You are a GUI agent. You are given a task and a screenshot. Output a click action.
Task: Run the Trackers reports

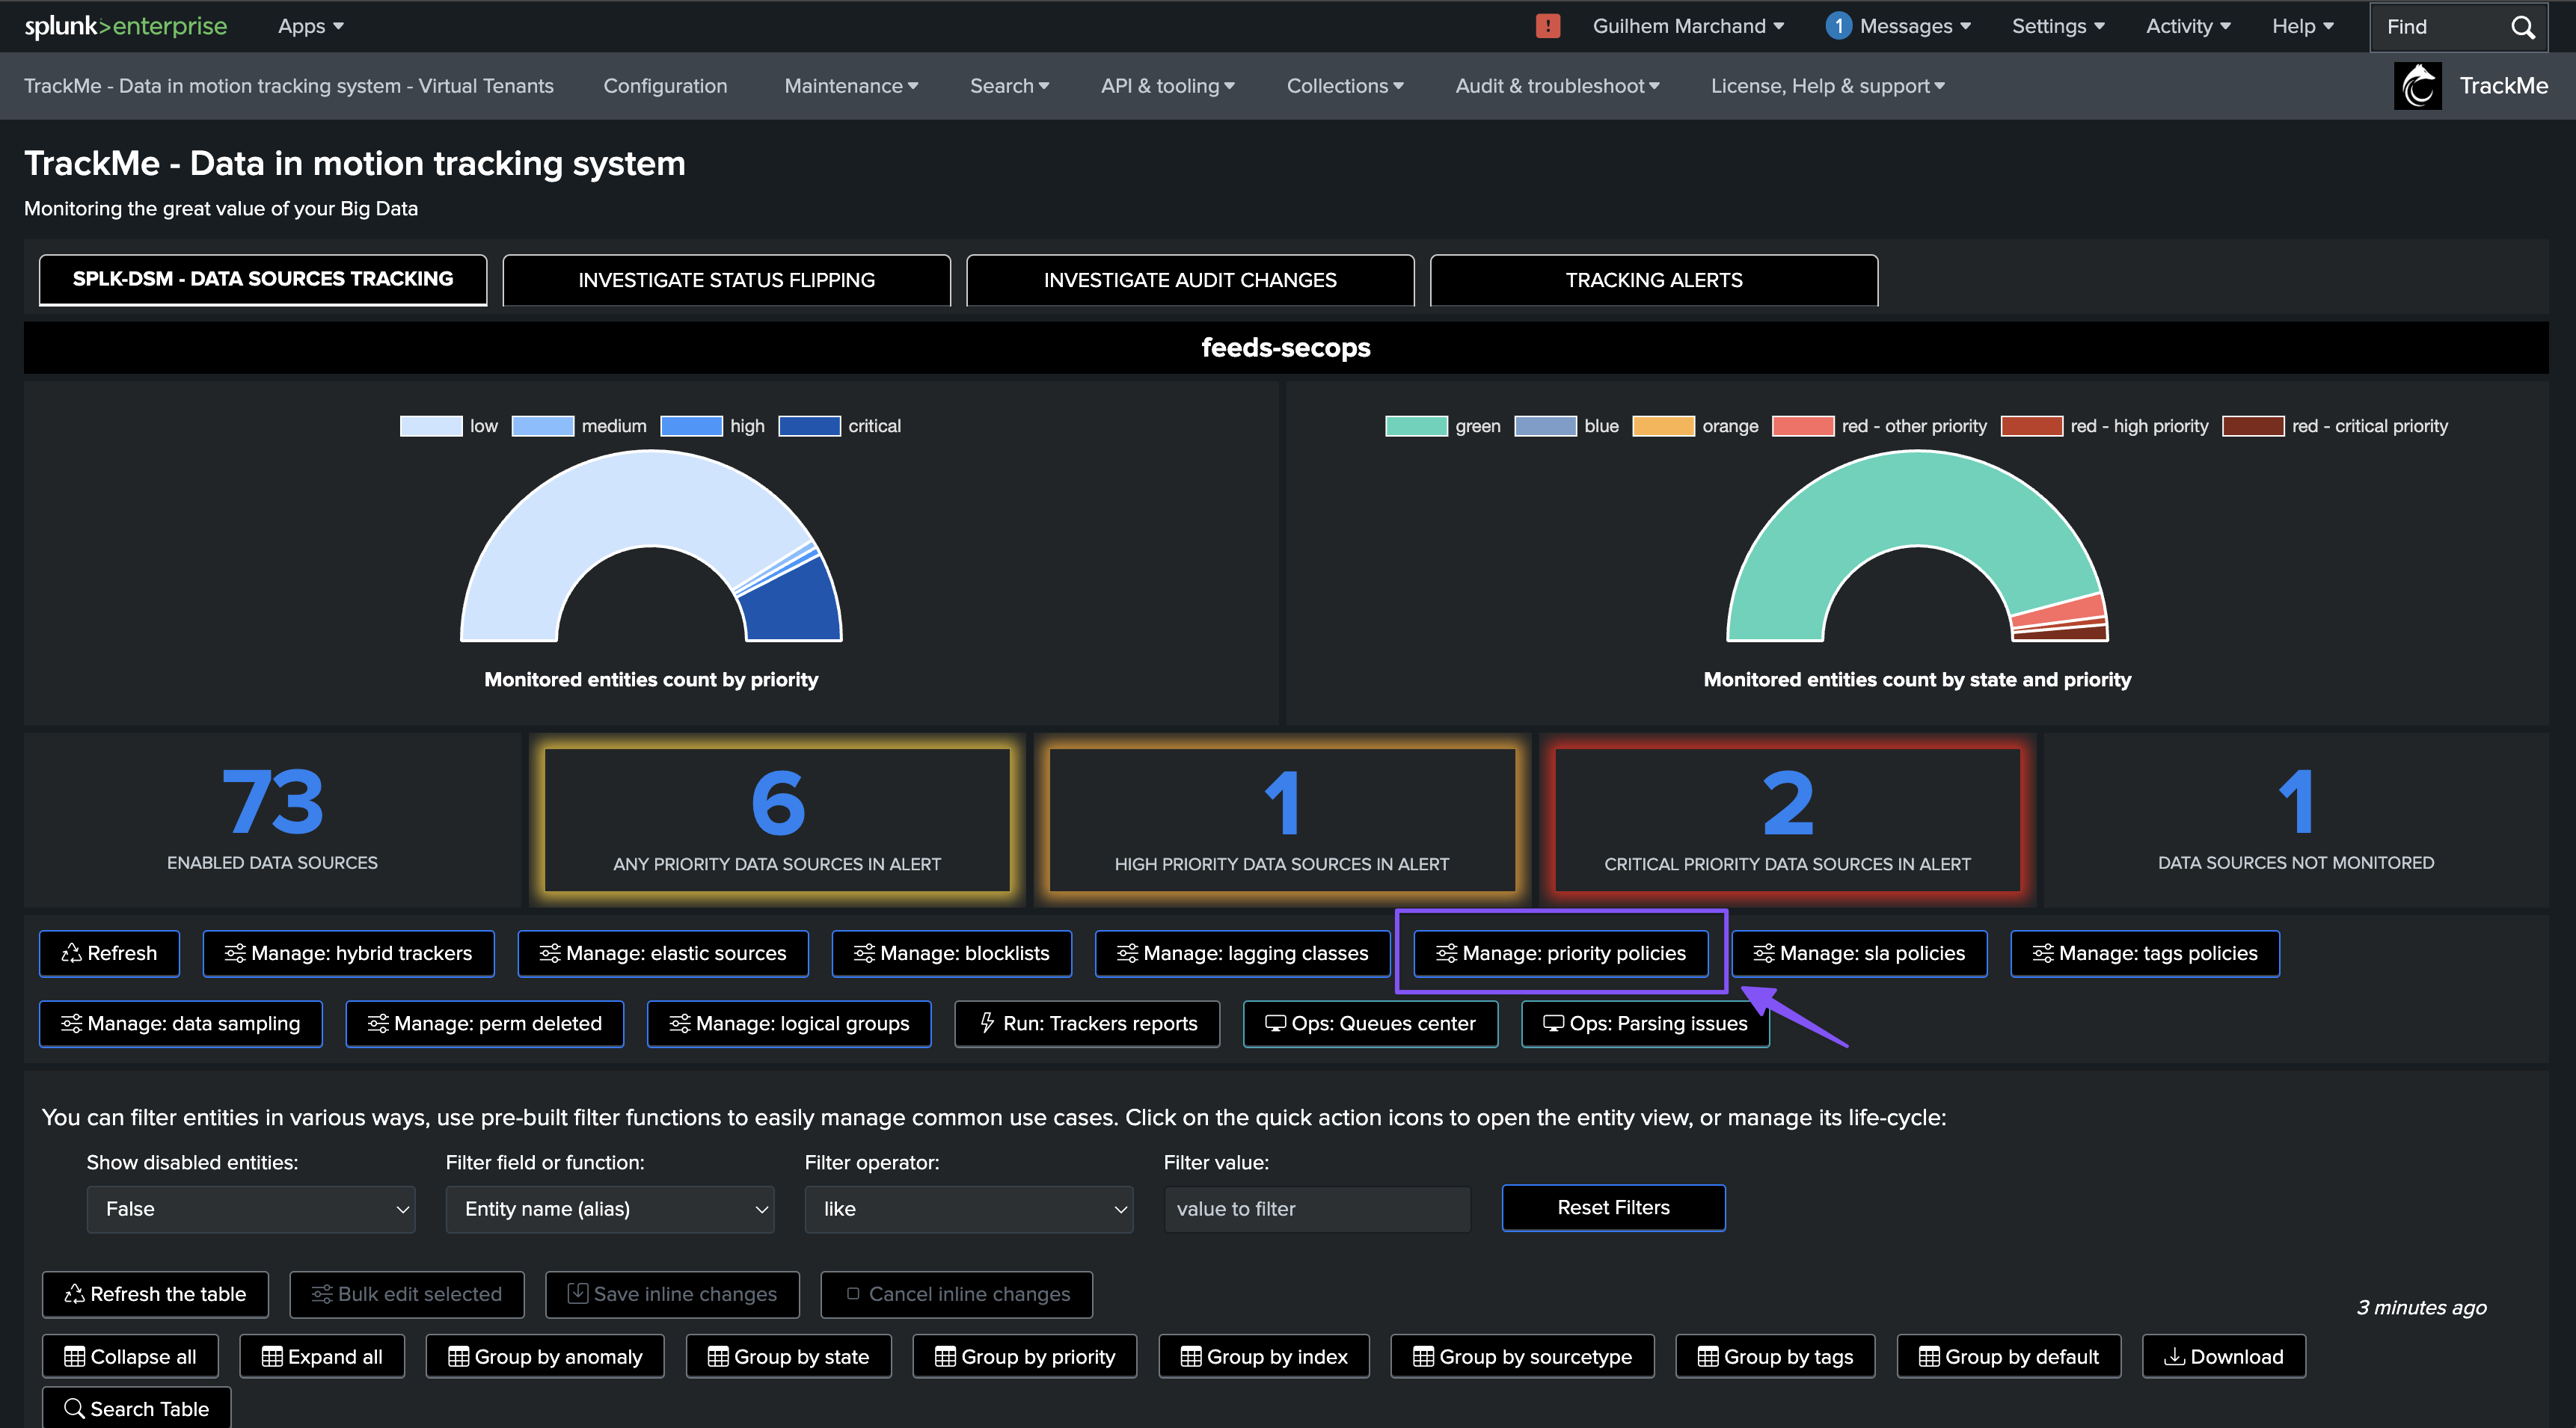[1087, 1024]
